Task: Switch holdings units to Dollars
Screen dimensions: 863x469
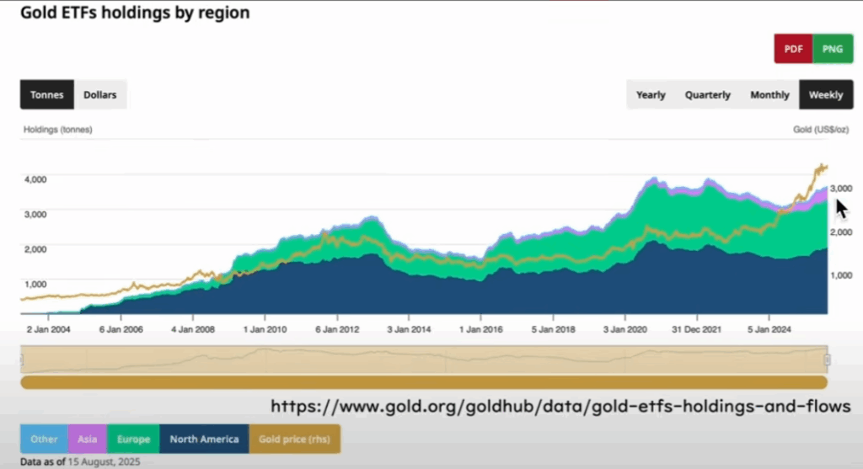Action: tap(100, 94)
